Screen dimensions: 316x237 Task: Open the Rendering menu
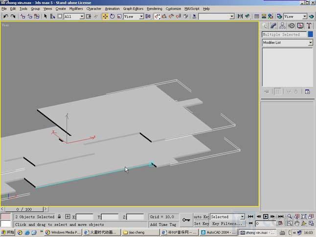point(155,9)
